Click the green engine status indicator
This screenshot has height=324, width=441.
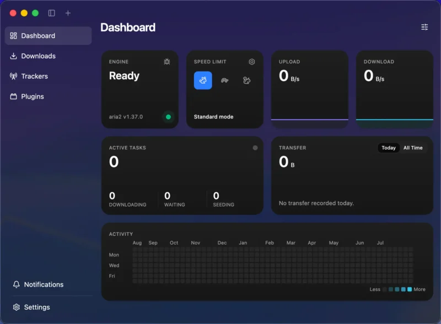pos(168,117)
